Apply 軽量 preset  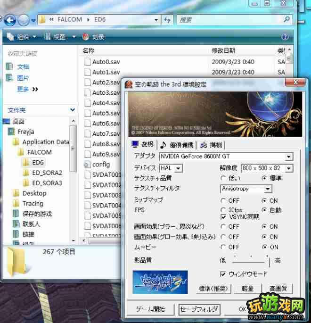[x=247, y=289]
